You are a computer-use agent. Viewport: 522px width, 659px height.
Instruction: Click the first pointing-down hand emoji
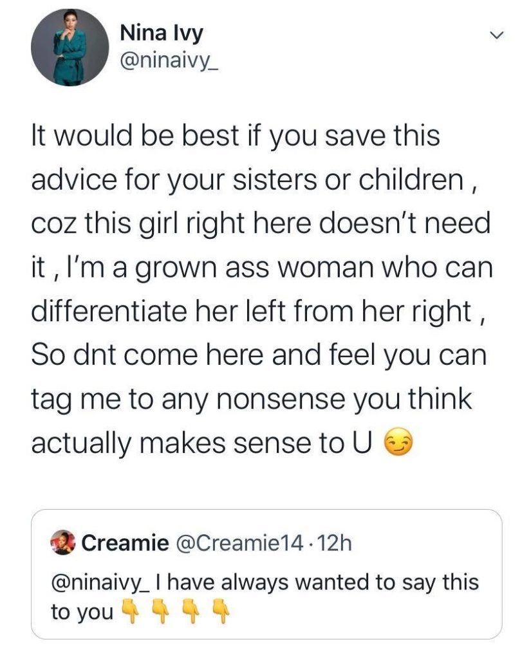click(x=130, y=609)
